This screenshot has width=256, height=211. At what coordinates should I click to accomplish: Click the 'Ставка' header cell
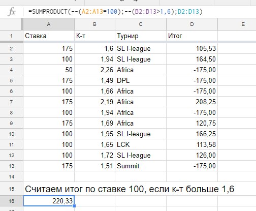49,36
